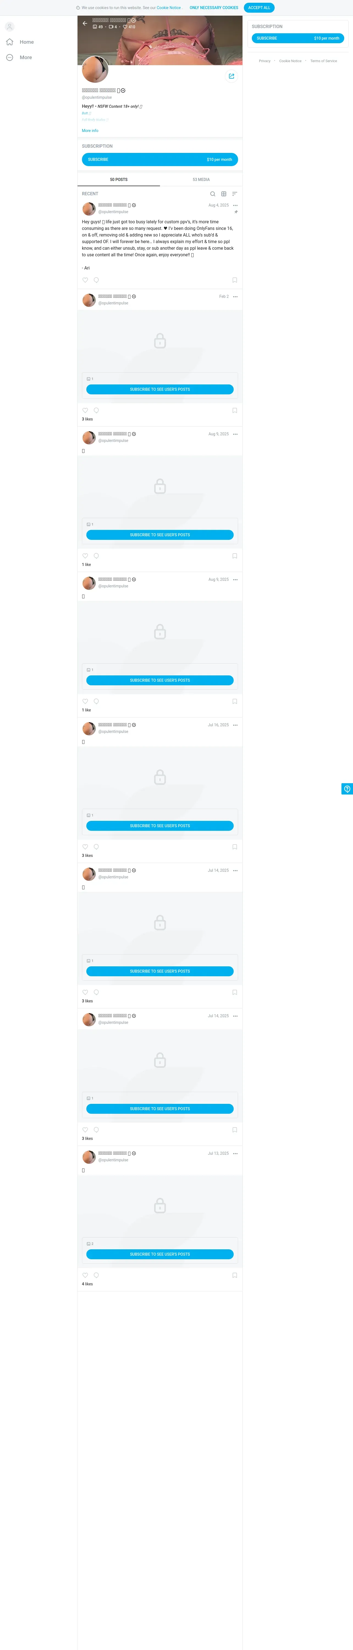Like the pinned Aug 4, 2025 post
The width and height of the screenshot is (353, 1650).
pos(85,280)
